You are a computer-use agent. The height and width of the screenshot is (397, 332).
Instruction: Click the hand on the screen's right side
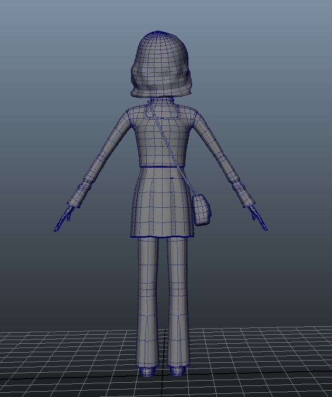pos(258,219)
